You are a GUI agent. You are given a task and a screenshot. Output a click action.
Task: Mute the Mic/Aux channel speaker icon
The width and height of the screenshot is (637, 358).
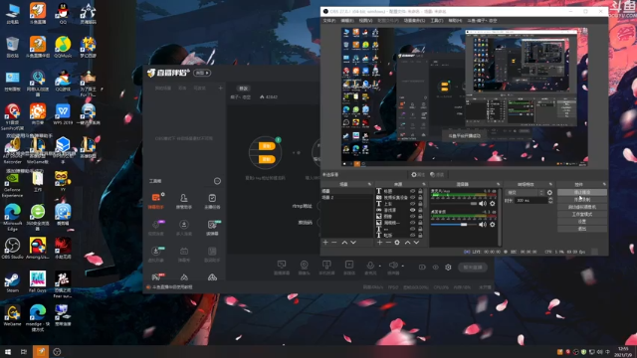482,203
